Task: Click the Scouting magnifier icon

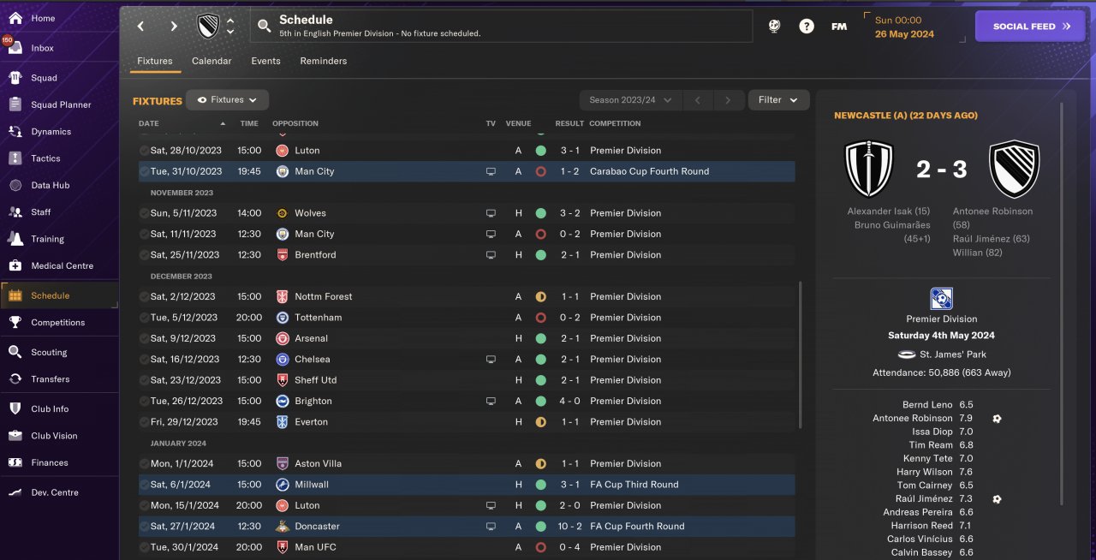Action: pyautogui.click(x=15, y=352)
